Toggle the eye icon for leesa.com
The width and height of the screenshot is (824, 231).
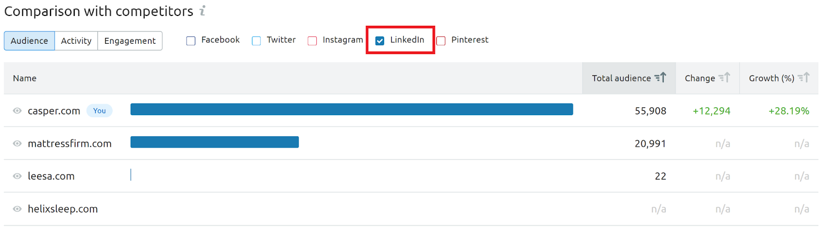tap(17, 176)
